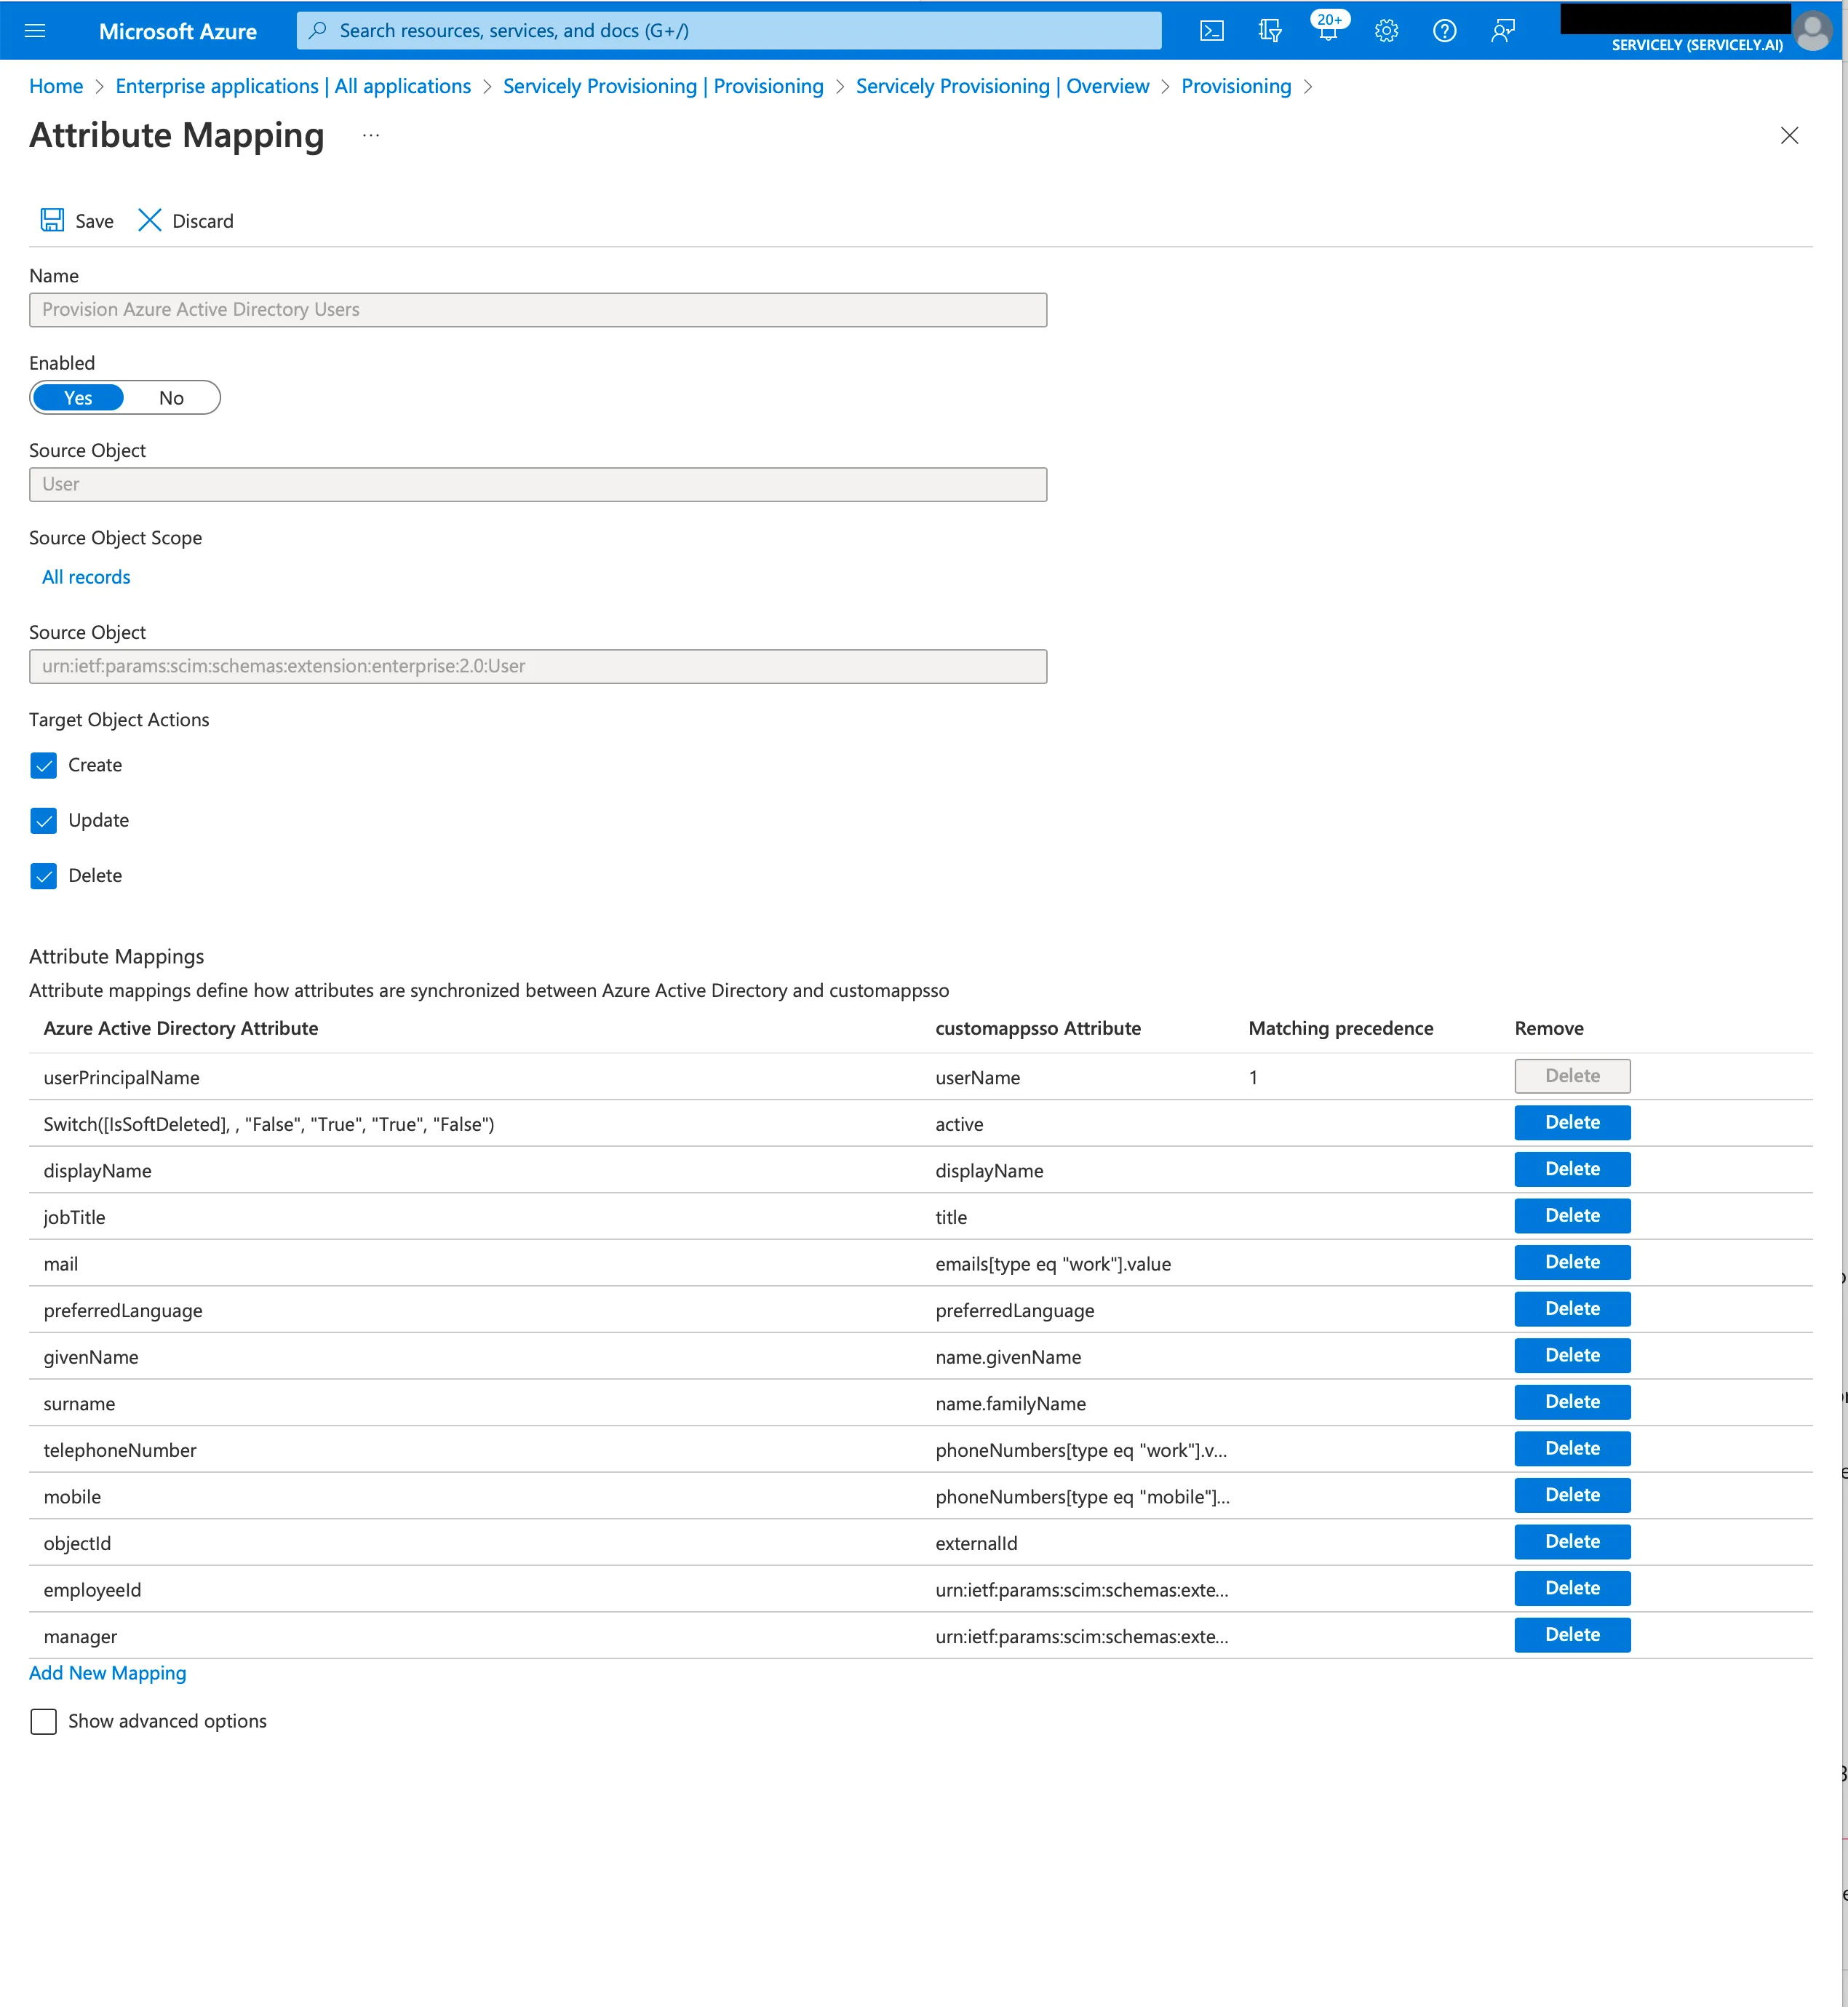Click the Name field for provisioning mapping
The width and height of the screenshot is (1848, 2007).
(538, 310)
